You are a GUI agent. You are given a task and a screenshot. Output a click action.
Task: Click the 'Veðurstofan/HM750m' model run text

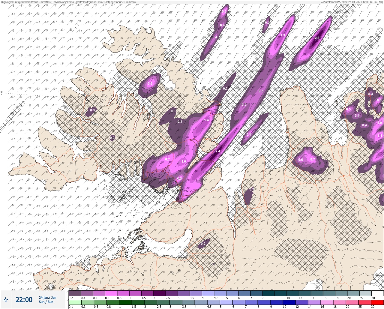[352, 2]
